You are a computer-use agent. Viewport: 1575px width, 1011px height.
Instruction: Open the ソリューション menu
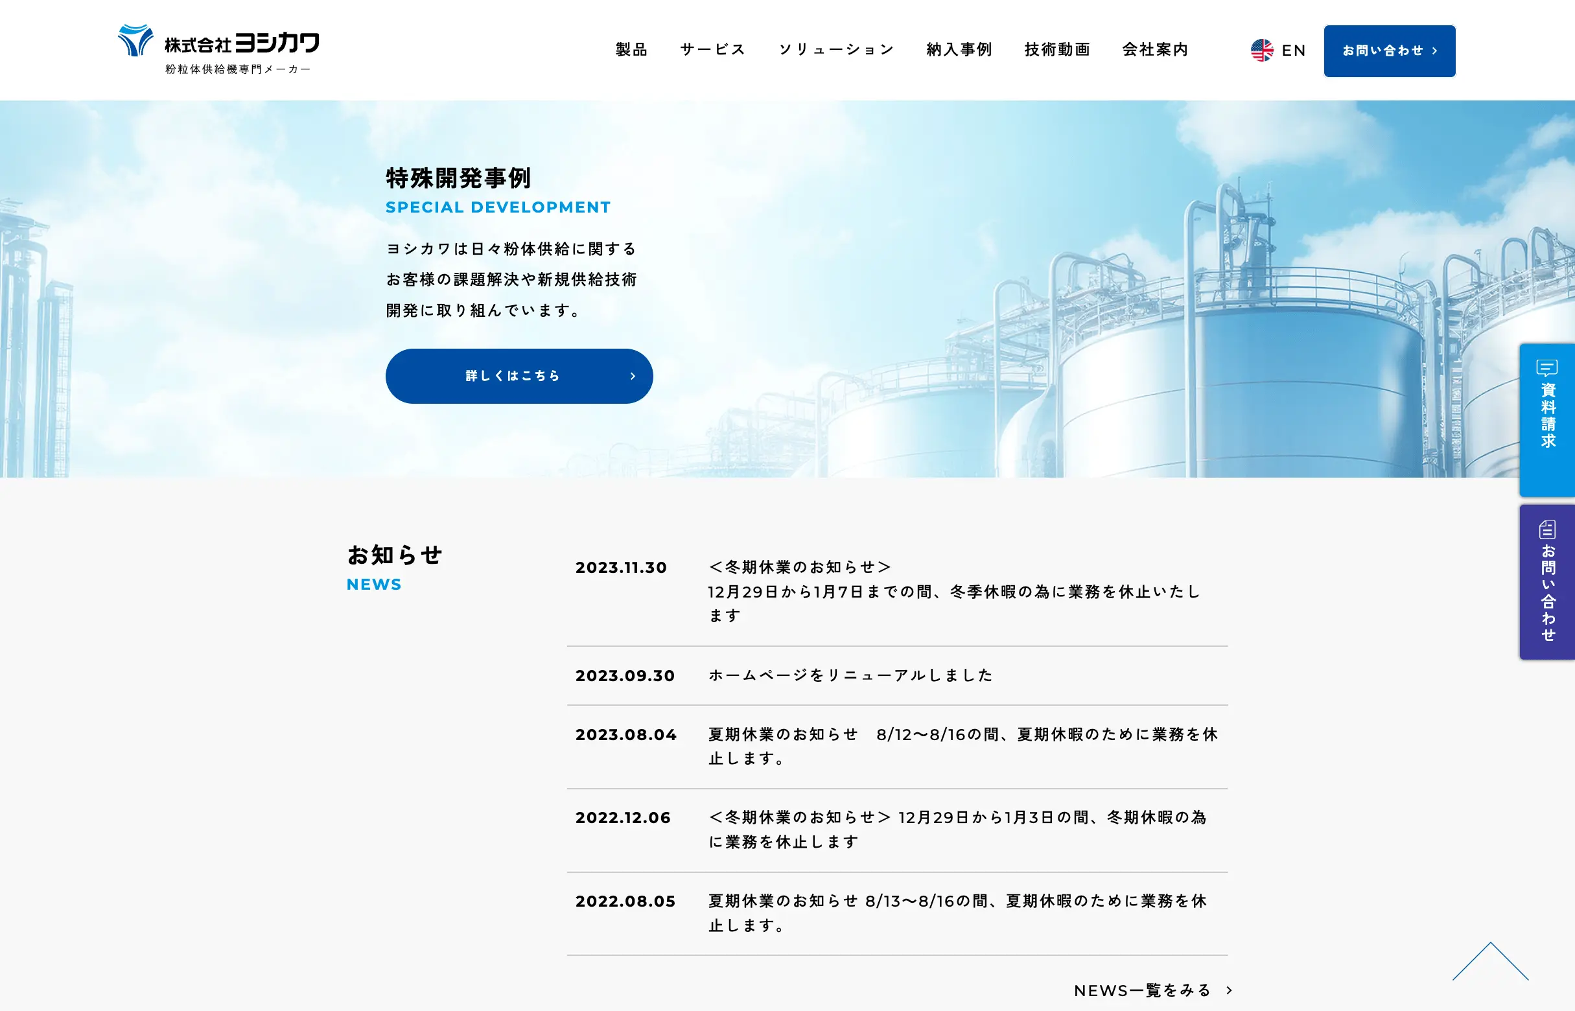click(835, 50)
